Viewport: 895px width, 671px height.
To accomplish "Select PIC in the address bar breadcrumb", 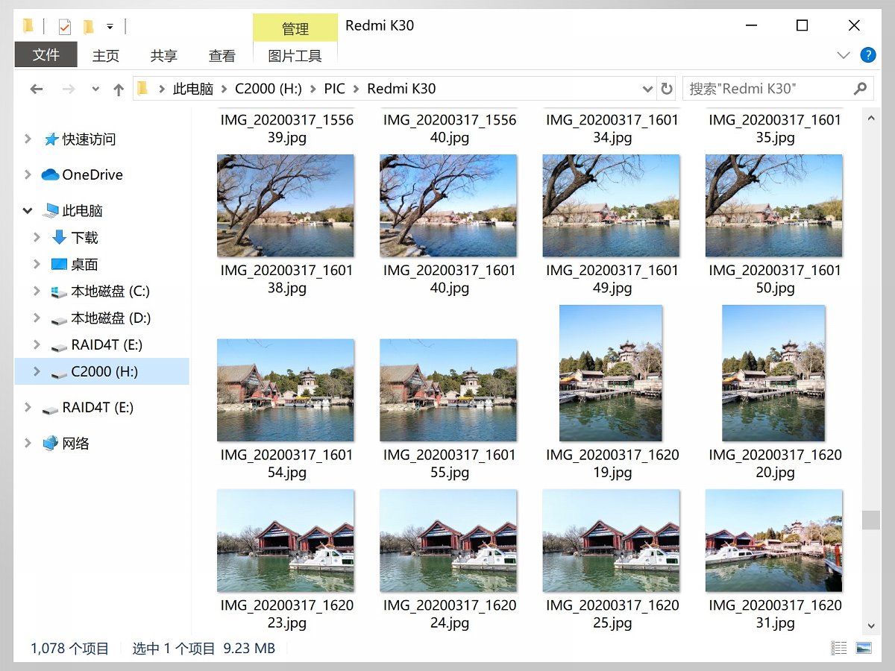I will (x=333, y=88).
